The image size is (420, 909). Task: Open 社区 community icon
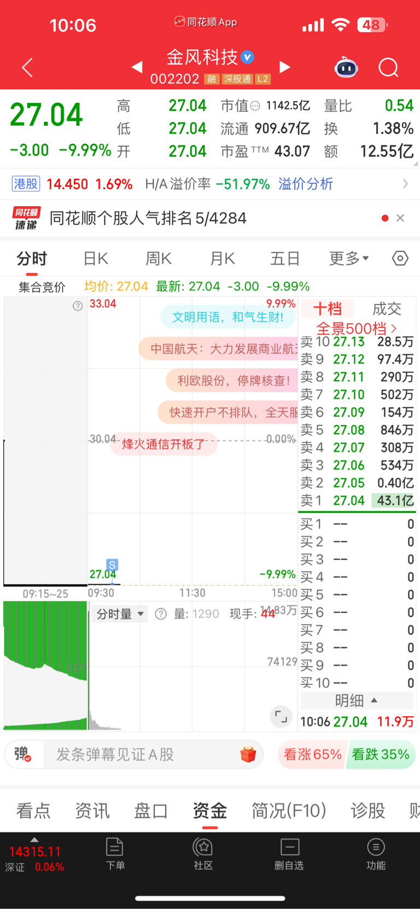click(203, 854)
